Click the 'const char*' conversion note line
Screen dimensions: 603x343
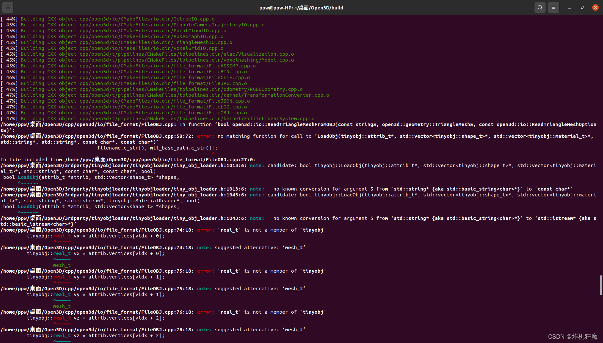(x=286, y=189)
